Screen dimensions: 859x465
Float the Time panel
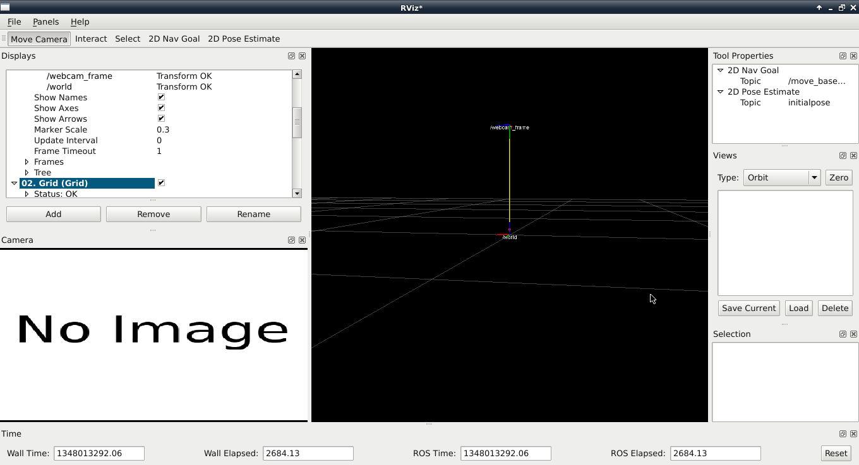[x=843, y=434]
